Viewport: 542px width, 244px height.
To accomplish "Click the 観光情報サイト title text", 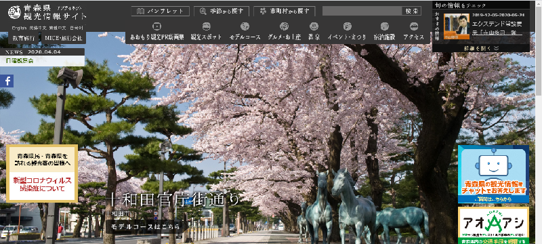I will click(x=55, y=16).
